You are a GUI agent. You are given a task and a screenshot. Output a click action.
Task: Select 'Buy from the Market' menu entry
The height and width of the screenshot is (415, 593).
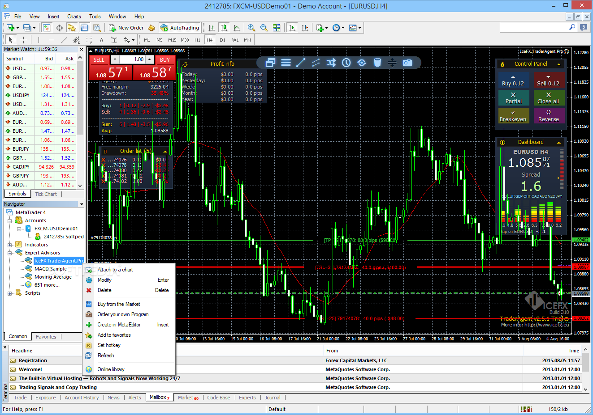point(129,304)
